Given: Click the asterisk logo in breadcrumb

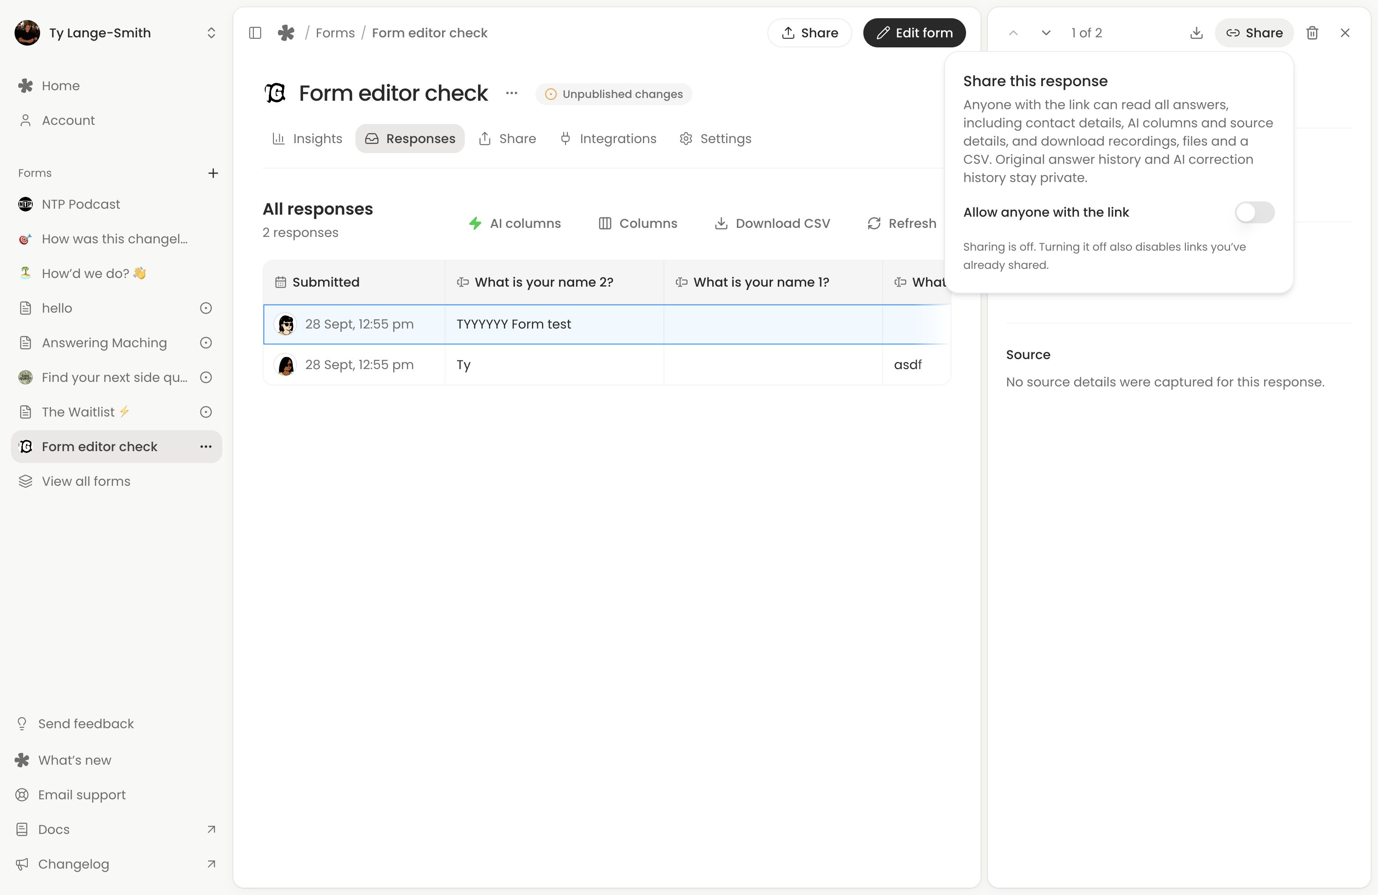Looking at the screenshot, I should point(286,33).
